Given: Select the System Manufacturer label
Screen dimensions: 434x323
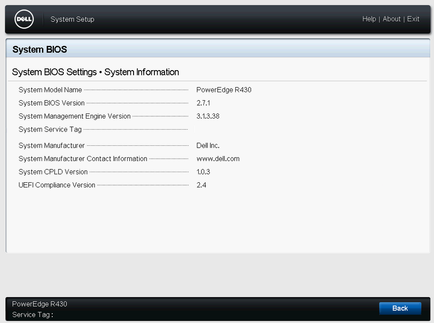Looking at the screenshot, I should [x=51, y=145].
